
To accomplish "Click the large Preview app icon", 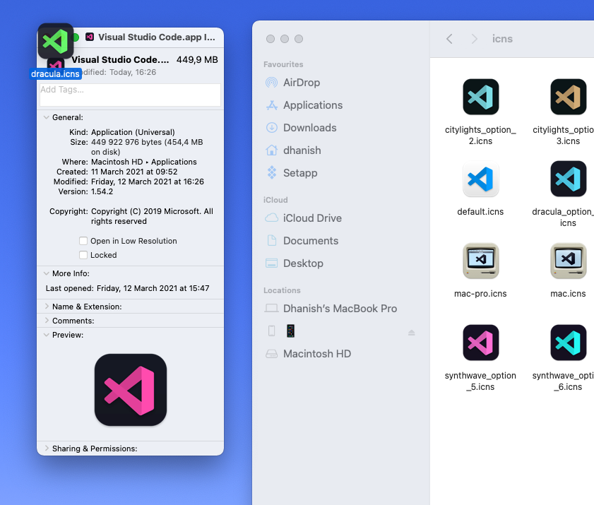I will [x=131, y=390].
